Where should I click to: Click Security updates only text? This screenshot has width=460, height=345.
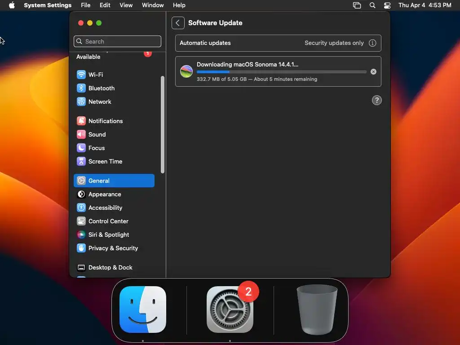pos(334,43)
